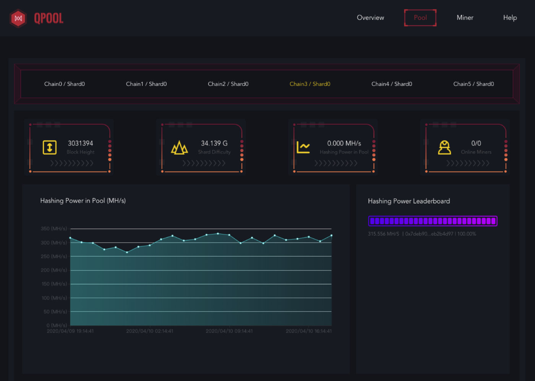Click the chevron arrows under Shard Difficulty
Viewport: 535px width, 381px height.
coord(204,163)
